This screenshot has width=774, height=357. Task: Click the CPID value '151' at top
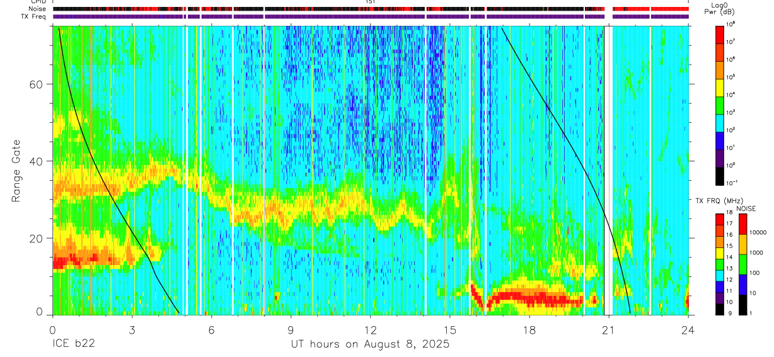point(371,3)
